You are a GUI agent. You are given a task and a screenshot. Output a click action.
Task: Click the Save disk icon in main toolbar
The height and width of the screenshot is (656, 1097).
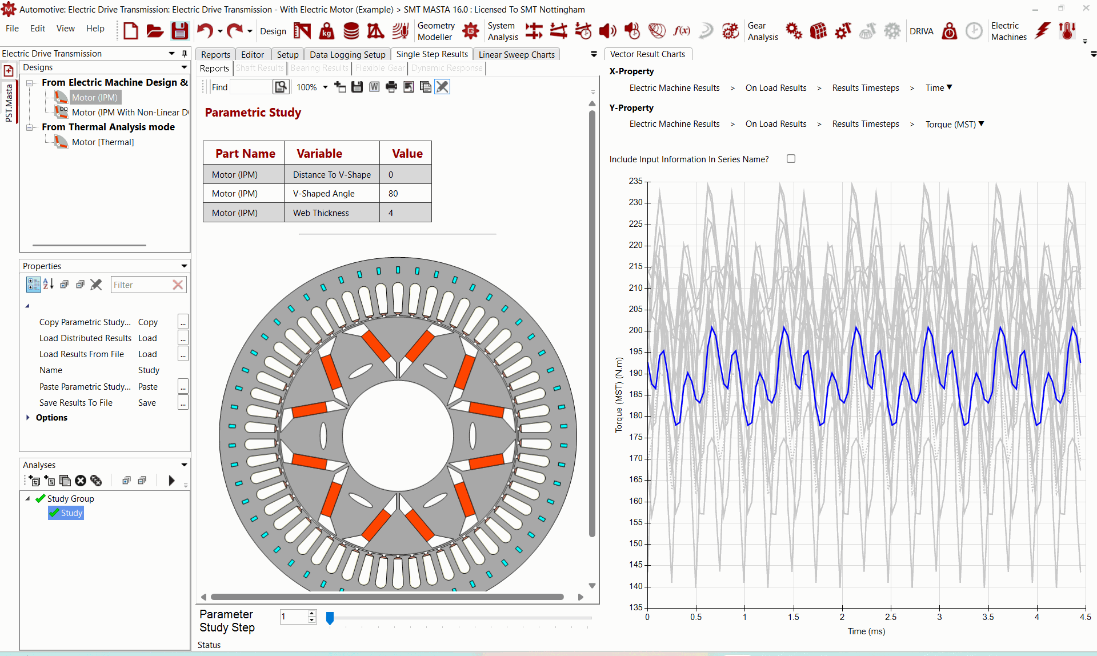180,31
